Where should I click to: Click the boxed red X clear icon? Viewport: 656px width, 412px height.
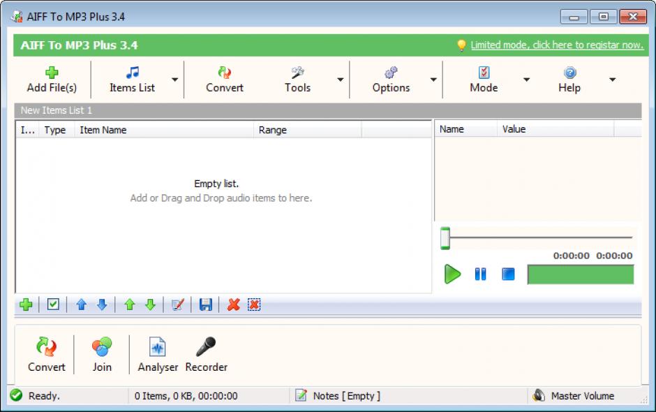tap(254, 304)
